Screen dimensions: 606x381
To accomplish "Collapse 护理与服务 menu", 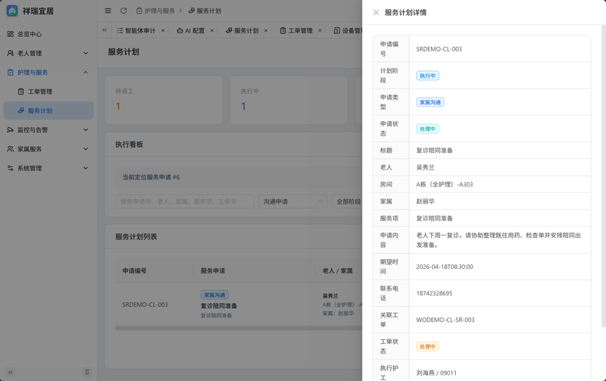I will tap(48, 72).
